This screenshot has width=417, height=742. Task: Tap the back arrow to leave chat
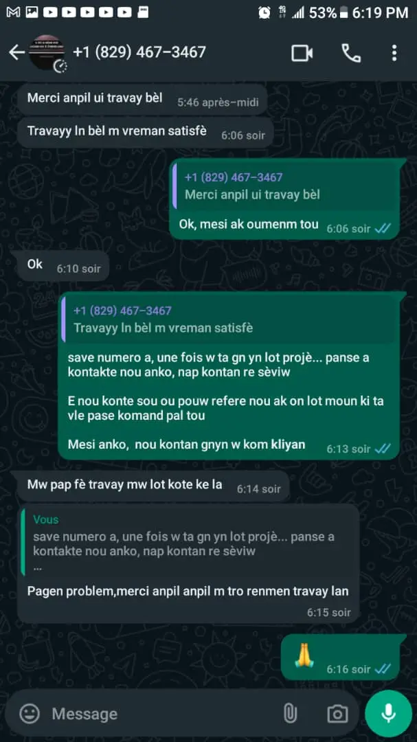16,52
